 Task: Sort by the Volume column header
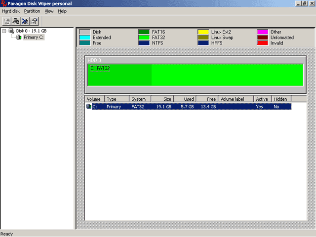tap(94, 99)
